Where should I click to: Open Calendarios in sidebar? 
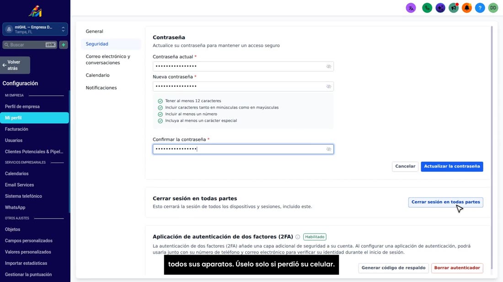[x=16, y=173]
